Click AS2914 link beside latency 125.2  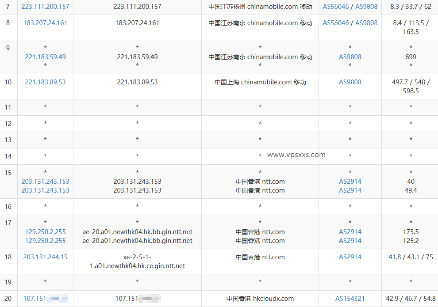tap(350, 241)
